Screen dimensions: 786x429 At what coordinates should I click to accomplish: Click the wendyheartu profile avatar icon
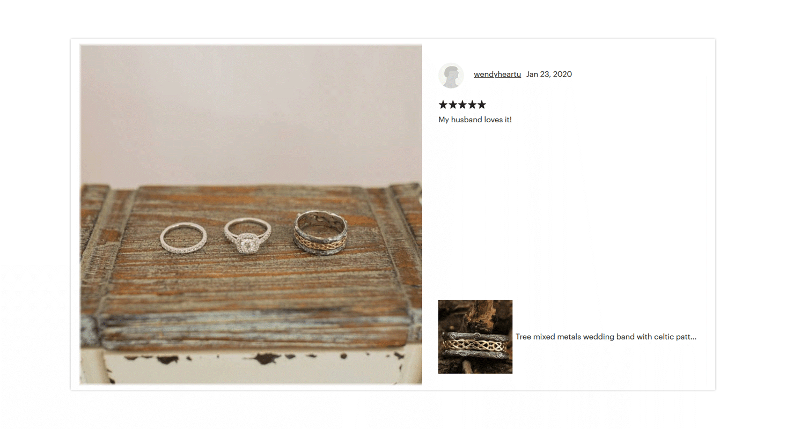[451, 75]
